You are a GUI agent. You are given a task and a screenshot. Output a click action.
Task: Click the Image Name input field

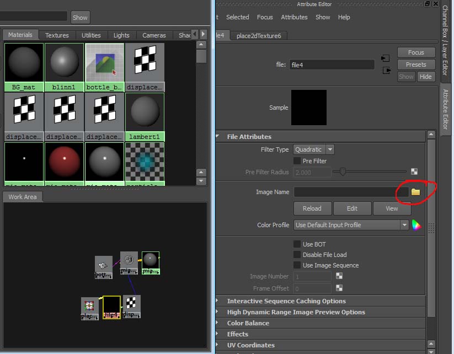[x=351, y=192]
